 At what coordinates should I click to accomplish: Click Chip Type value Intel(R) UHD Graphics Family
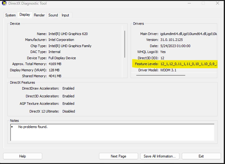pos(70,46)
